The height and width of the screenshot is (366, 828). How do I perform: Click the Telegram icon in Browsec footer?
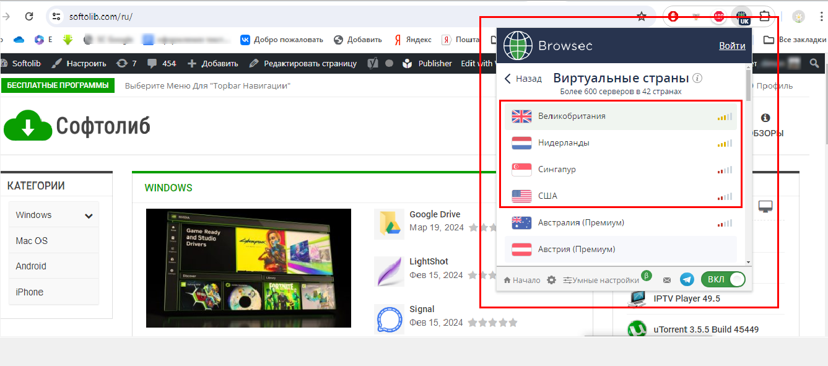687,280
